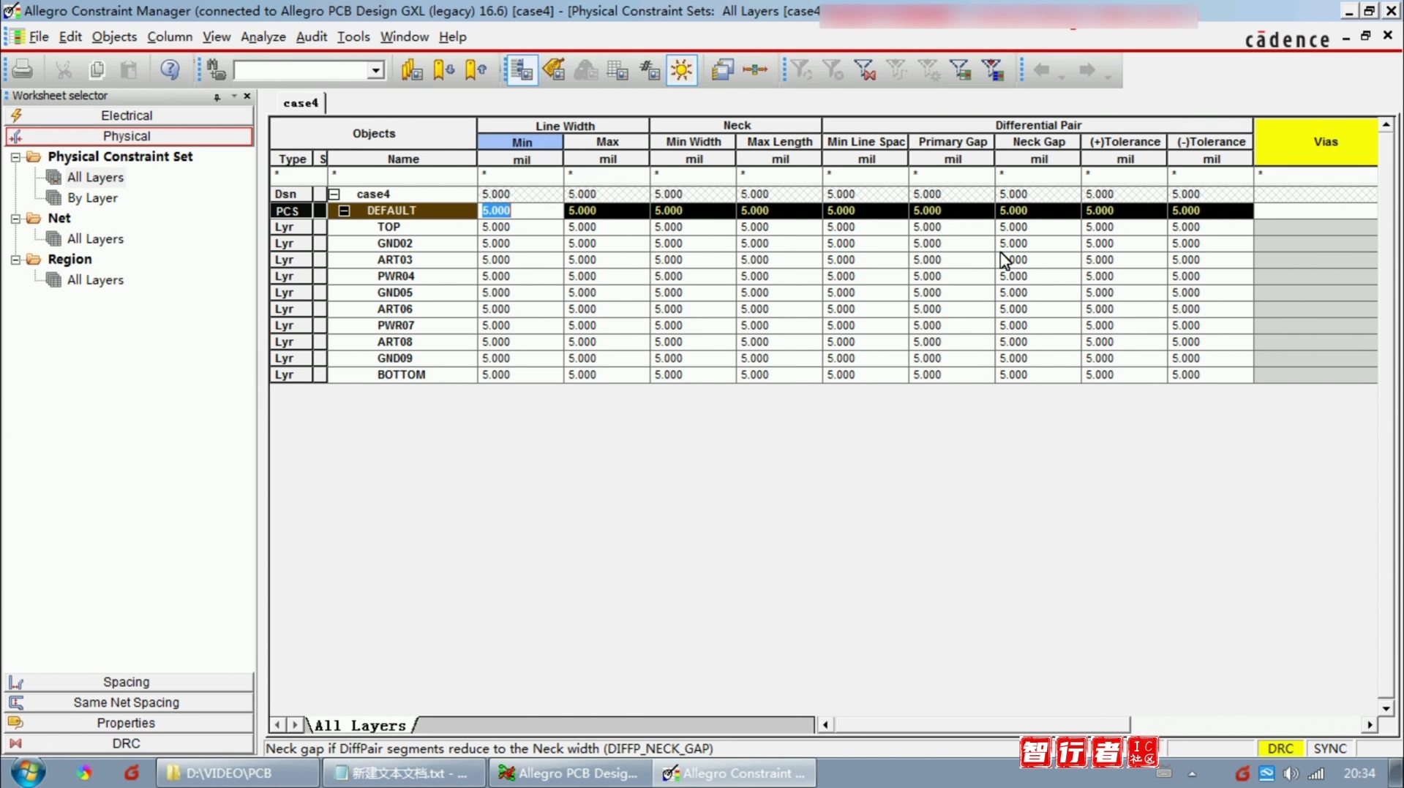This screenshot has height=788, width=1404.
Task: Collapse the Net folder tree node
Action: click(x=16, y=218)
